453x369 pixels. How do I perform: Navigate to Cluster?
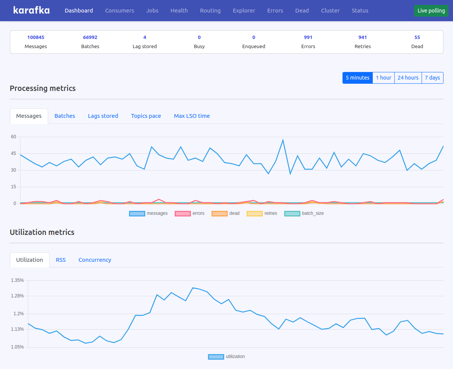pos(330,10)
